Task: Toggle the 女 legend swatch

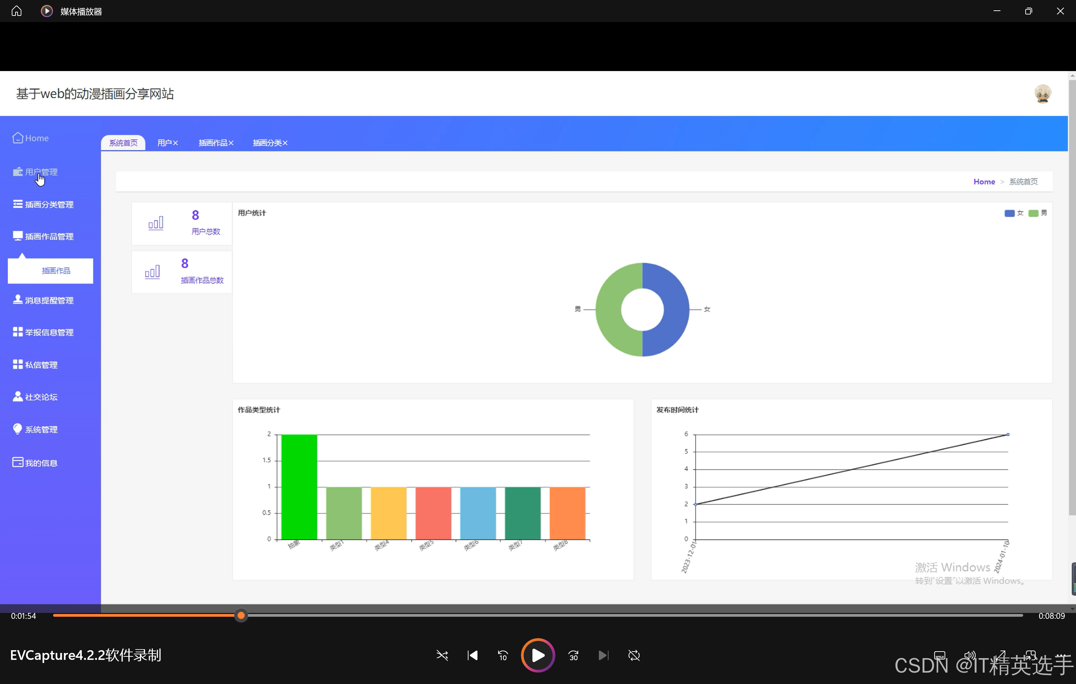Action: (x=1009, y=213)
